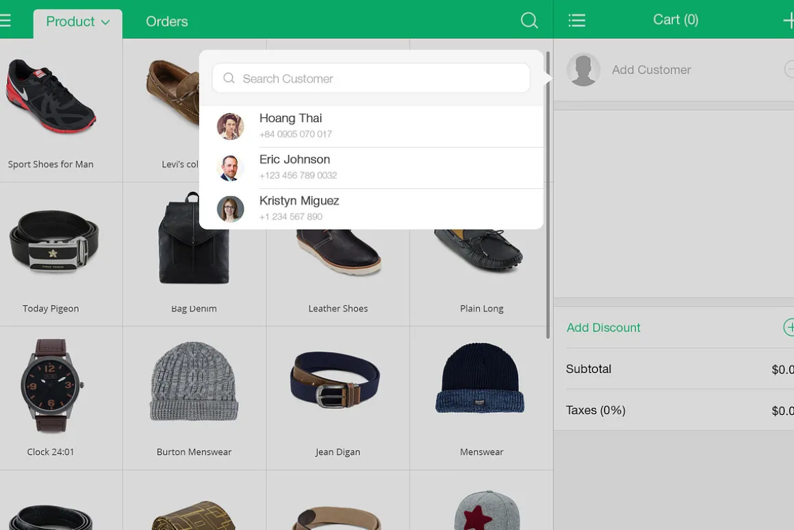Select customer Eric Johnson
This screenshot has width=794, height=530.
371,168
